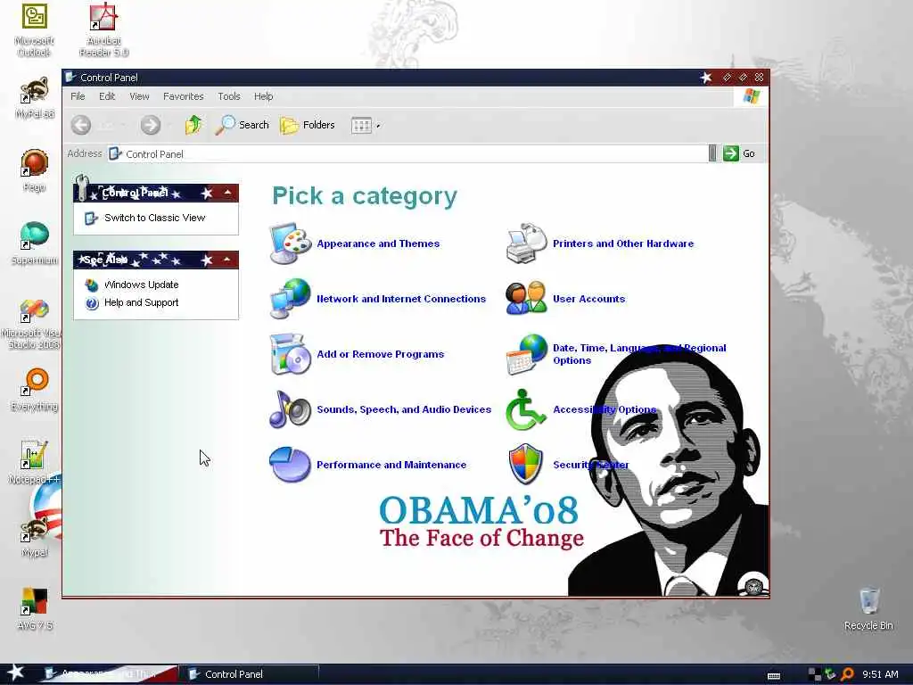Open the Add or Remove Programs icon
This screenshot has width=913, height=685.
point(290,353)
